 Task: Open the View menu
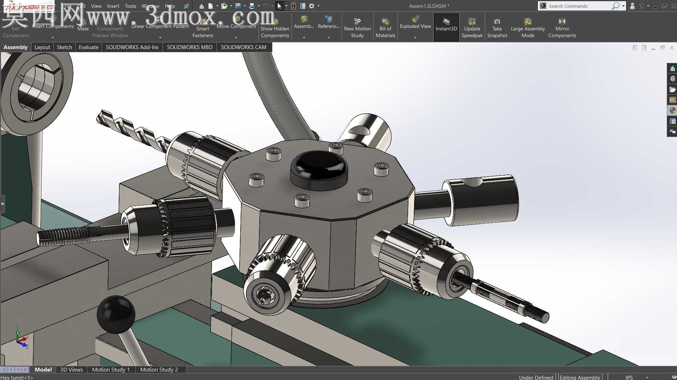96,6
